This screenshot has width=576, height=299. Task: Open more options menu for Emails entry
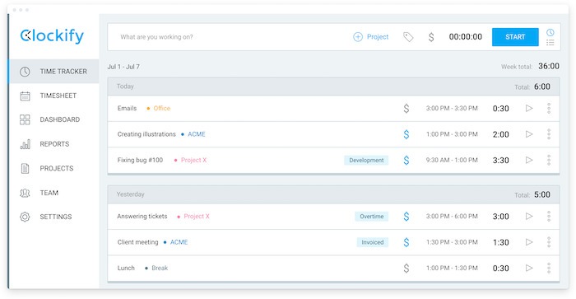pos(549,108)
